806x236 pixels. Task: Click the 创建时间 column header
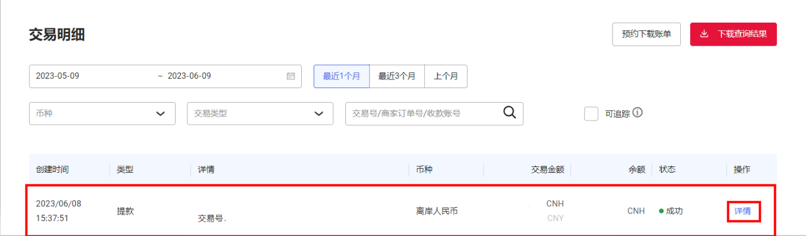(52, 170)
